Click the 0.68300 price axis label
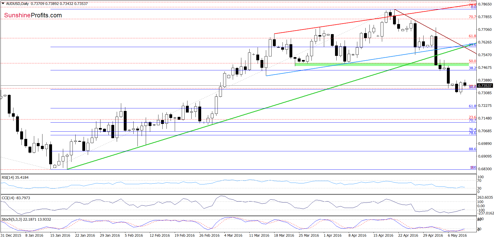Viewport: 494px width, 239px height. pos(485,169)
